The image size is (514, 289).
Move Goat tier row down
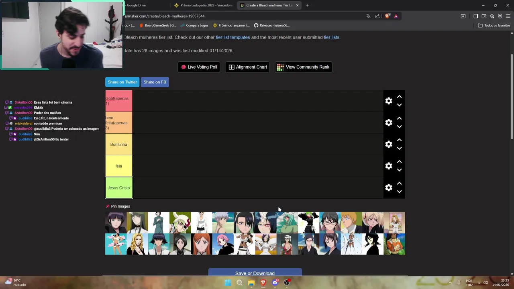tap(399, 105)
